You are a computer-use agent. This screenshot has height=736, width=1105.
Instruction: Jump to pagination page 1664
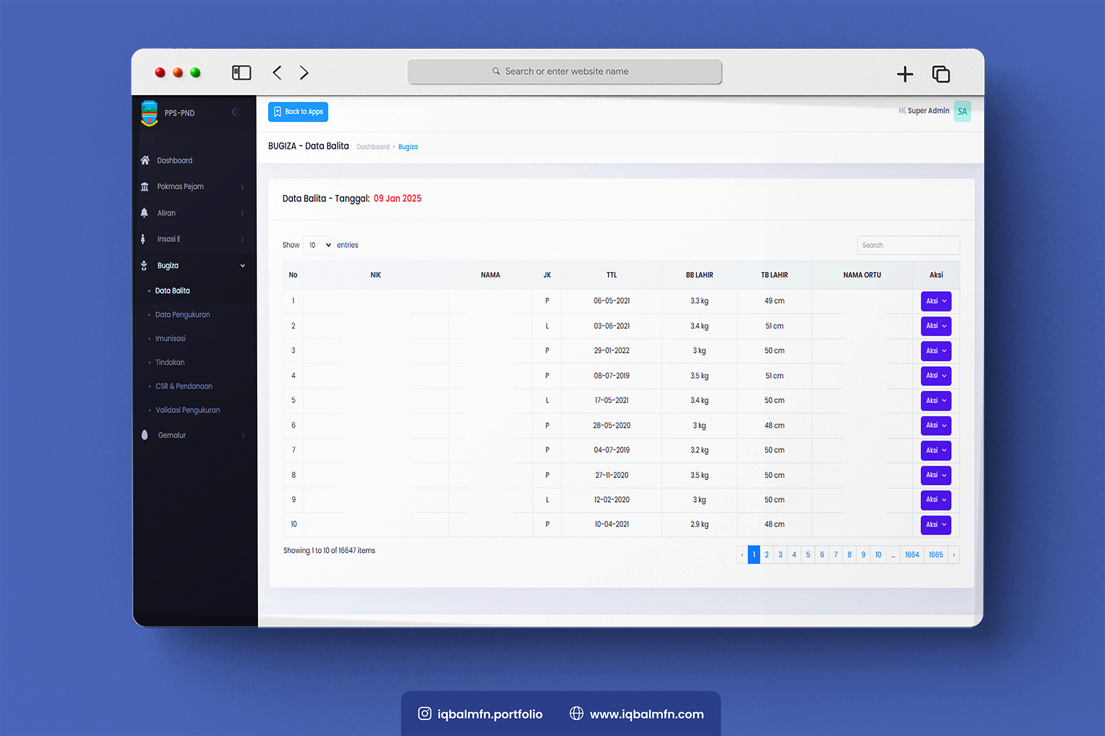point(912,555)
